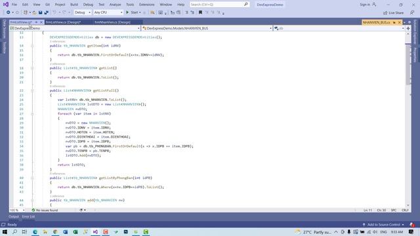Collapse the foreach block outline

32,113
